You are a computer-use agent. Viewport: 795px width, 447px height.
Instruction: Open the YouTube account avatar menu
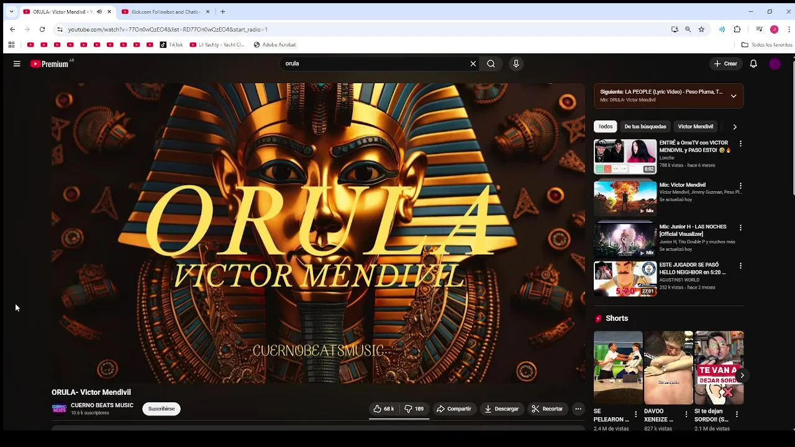pos(775,63)
